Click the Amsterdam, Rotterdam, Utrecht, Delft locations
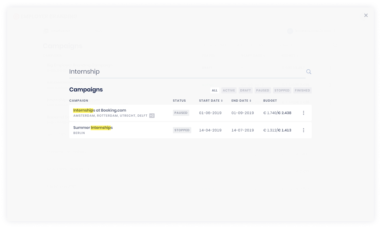The height and width of the screenshot is (228, 381). coord(110,116)
